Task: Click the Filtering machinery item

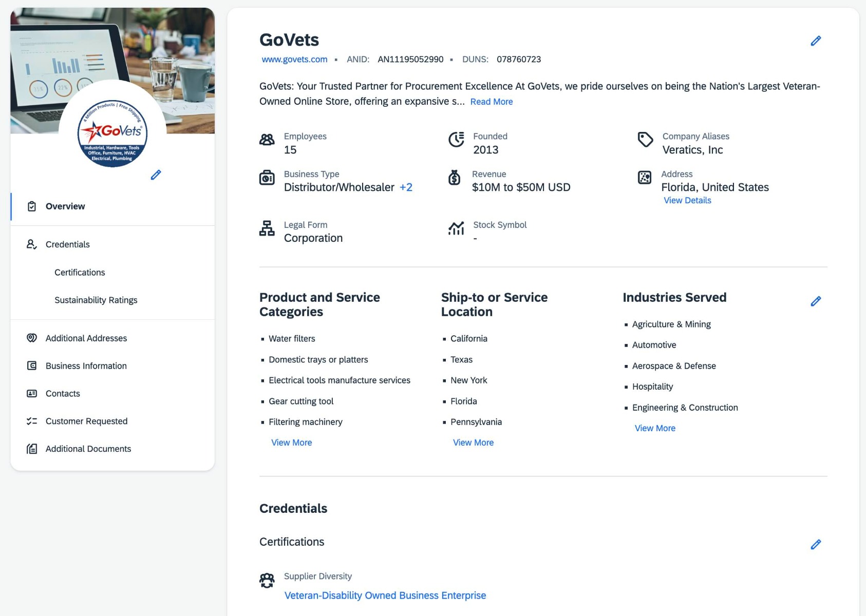Action: pyautogui.click(x=306, y=421)
